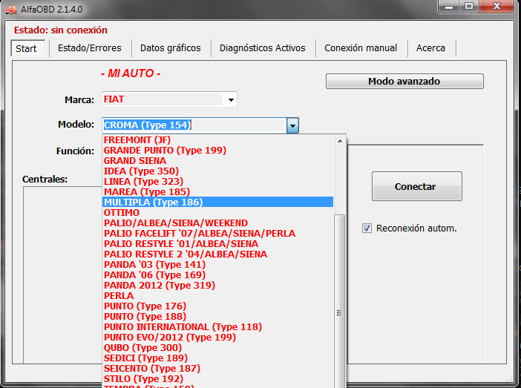Screen dimensions: 521x388
Task: Select GRAND SIENA model
Action: (217, 161)
